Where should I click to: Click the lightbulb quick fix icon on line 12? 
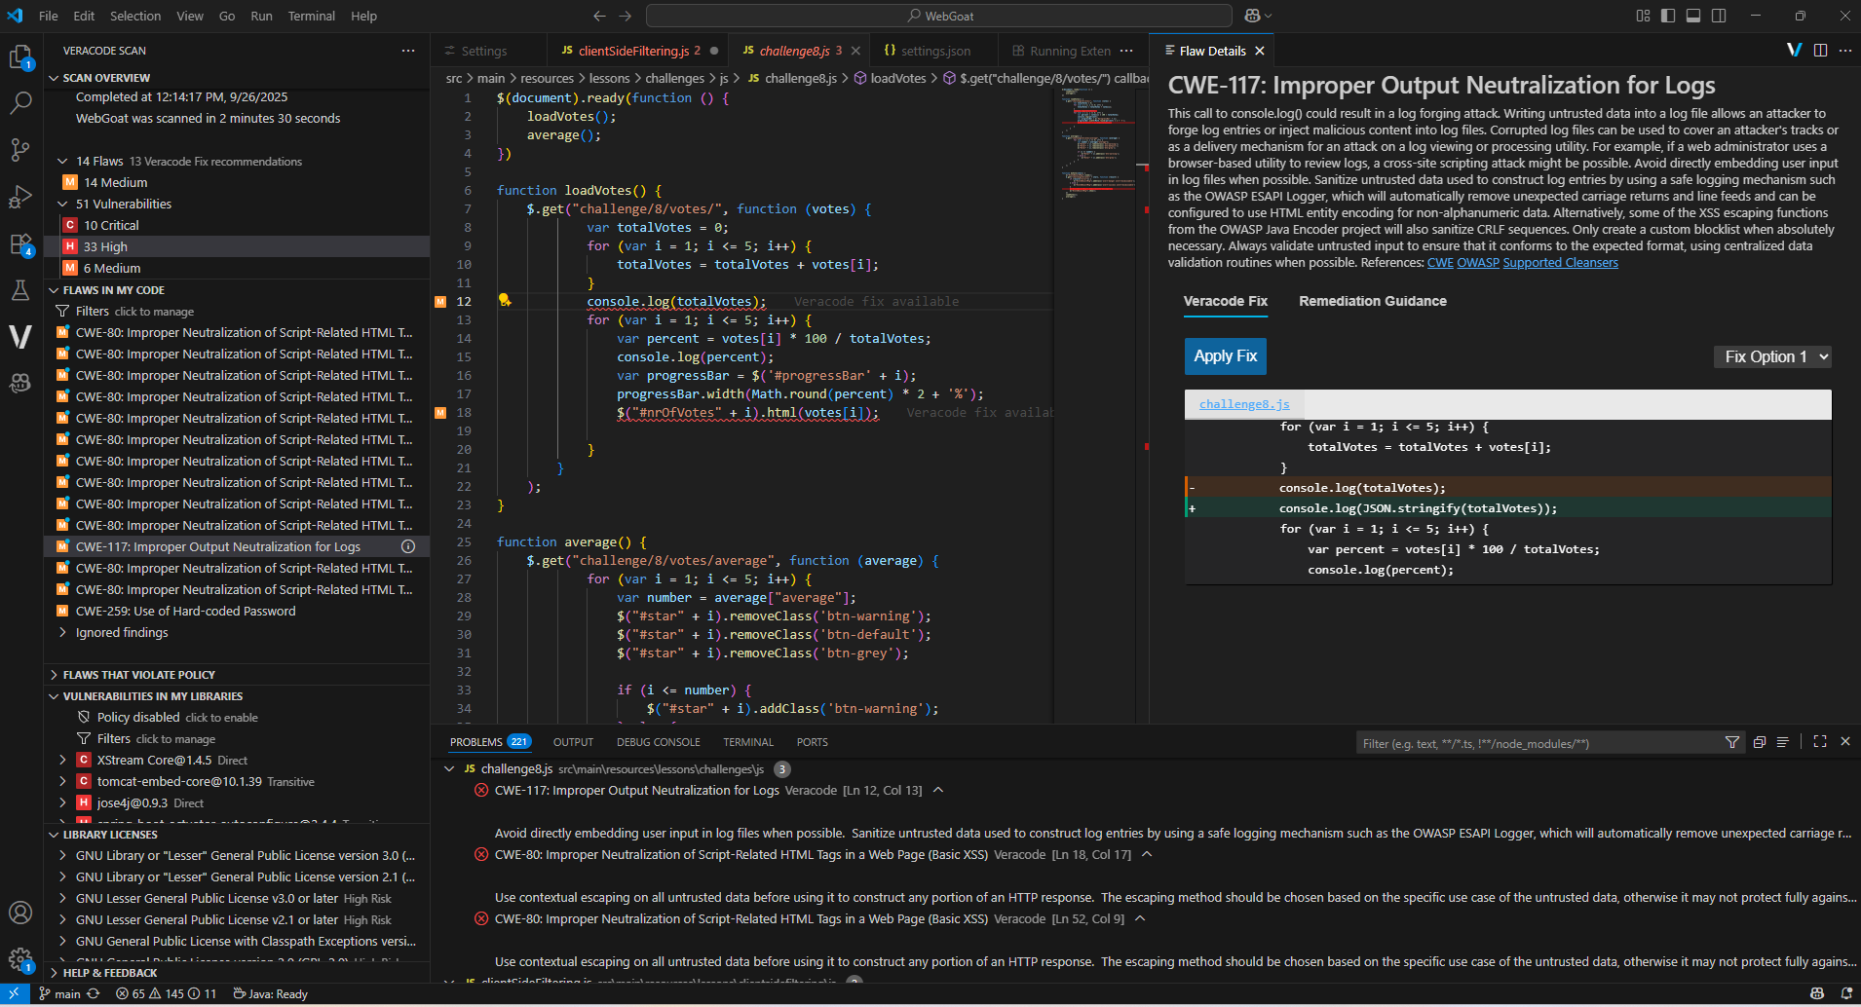(505, 300)
